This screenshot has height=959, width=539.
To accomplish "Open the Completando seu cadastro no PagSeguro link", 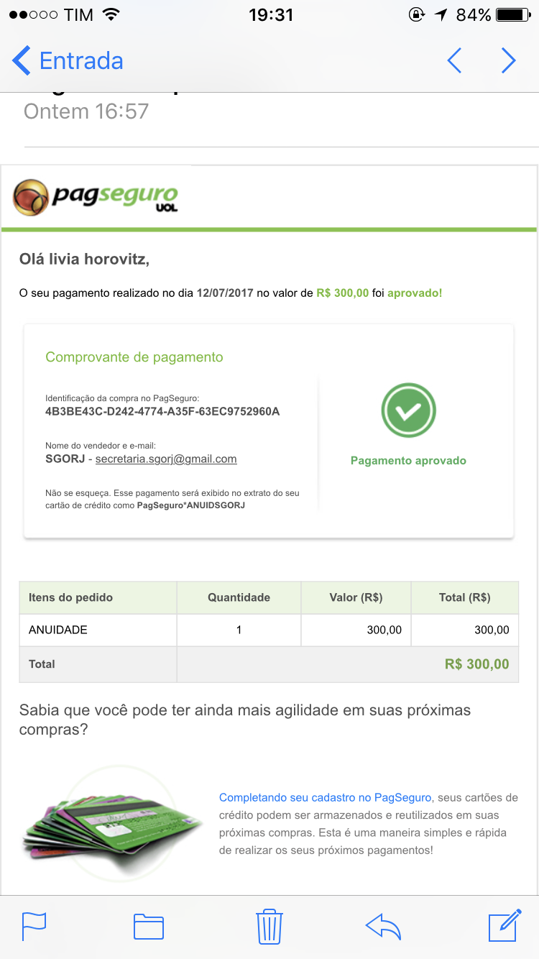I will click(x=326, y=797).
